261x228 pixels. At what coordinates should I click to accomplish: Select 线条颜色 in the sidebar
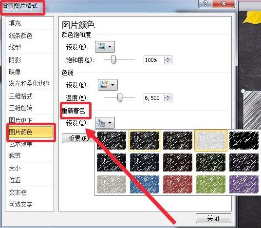tap(20, 36)
